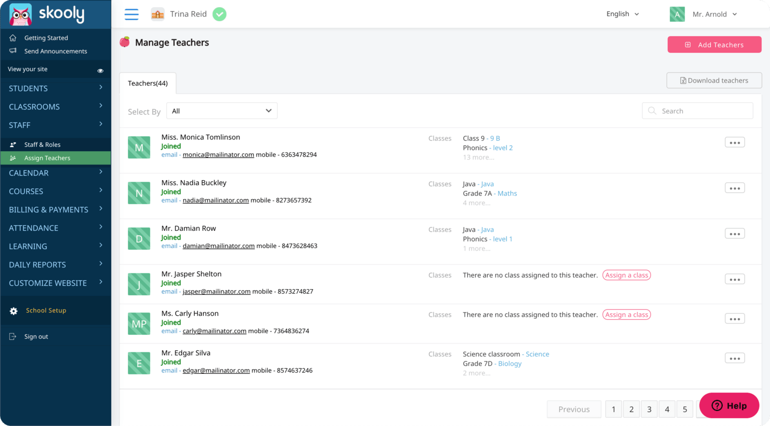Select the Teachers(44) tab

pyautogui.click(x=147, y=83)
